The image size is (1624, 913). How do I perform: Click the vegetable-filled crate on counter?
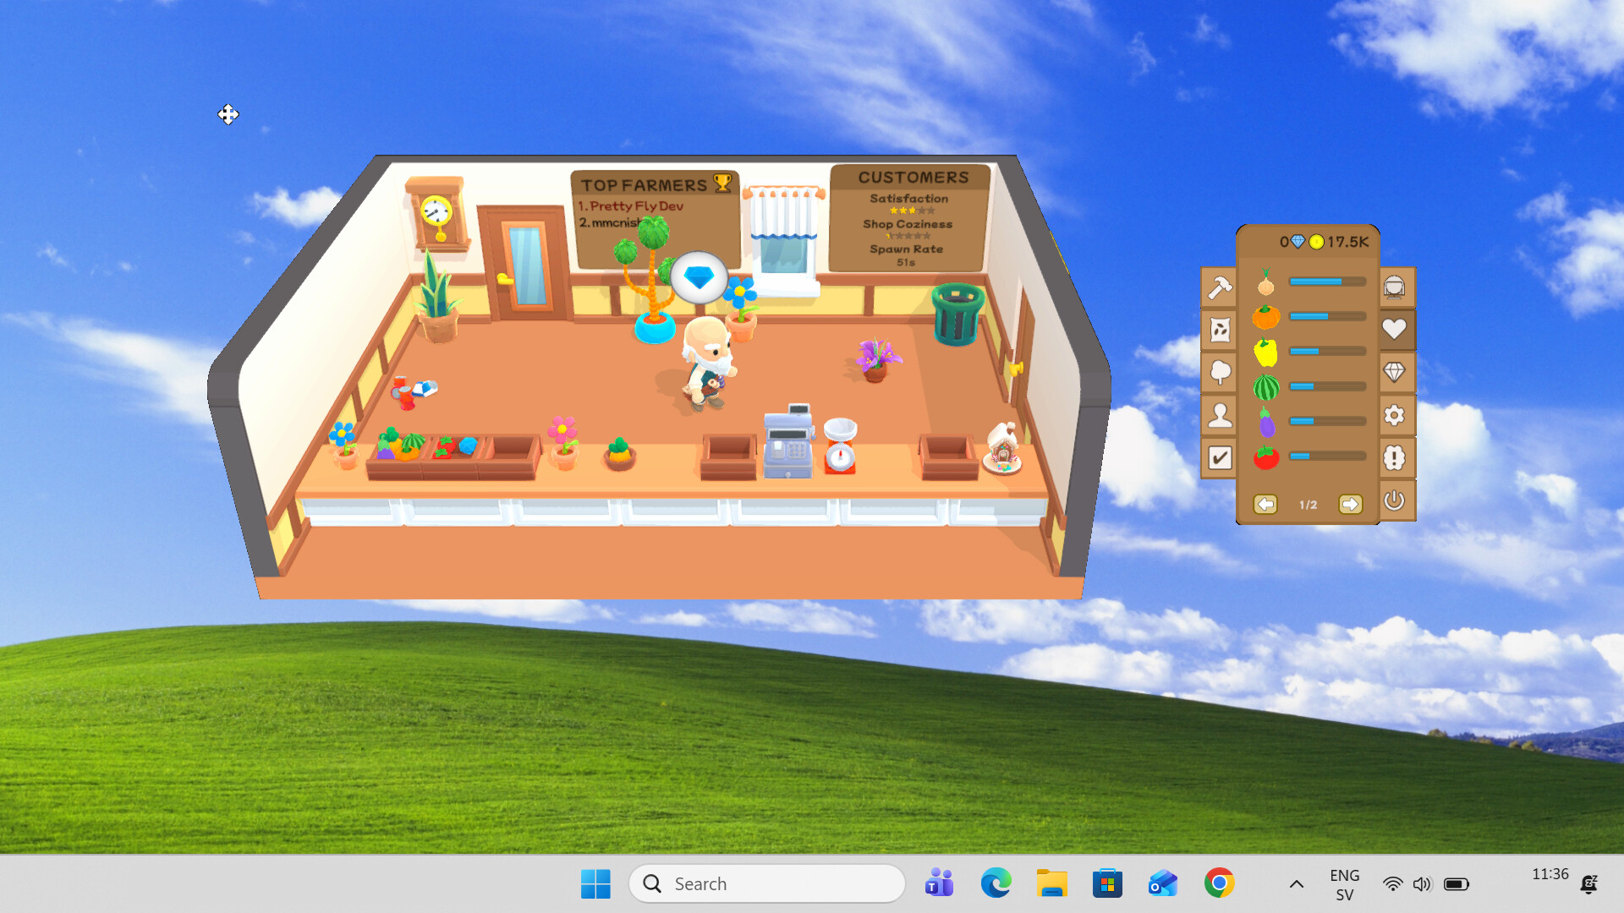pos(398,454)
